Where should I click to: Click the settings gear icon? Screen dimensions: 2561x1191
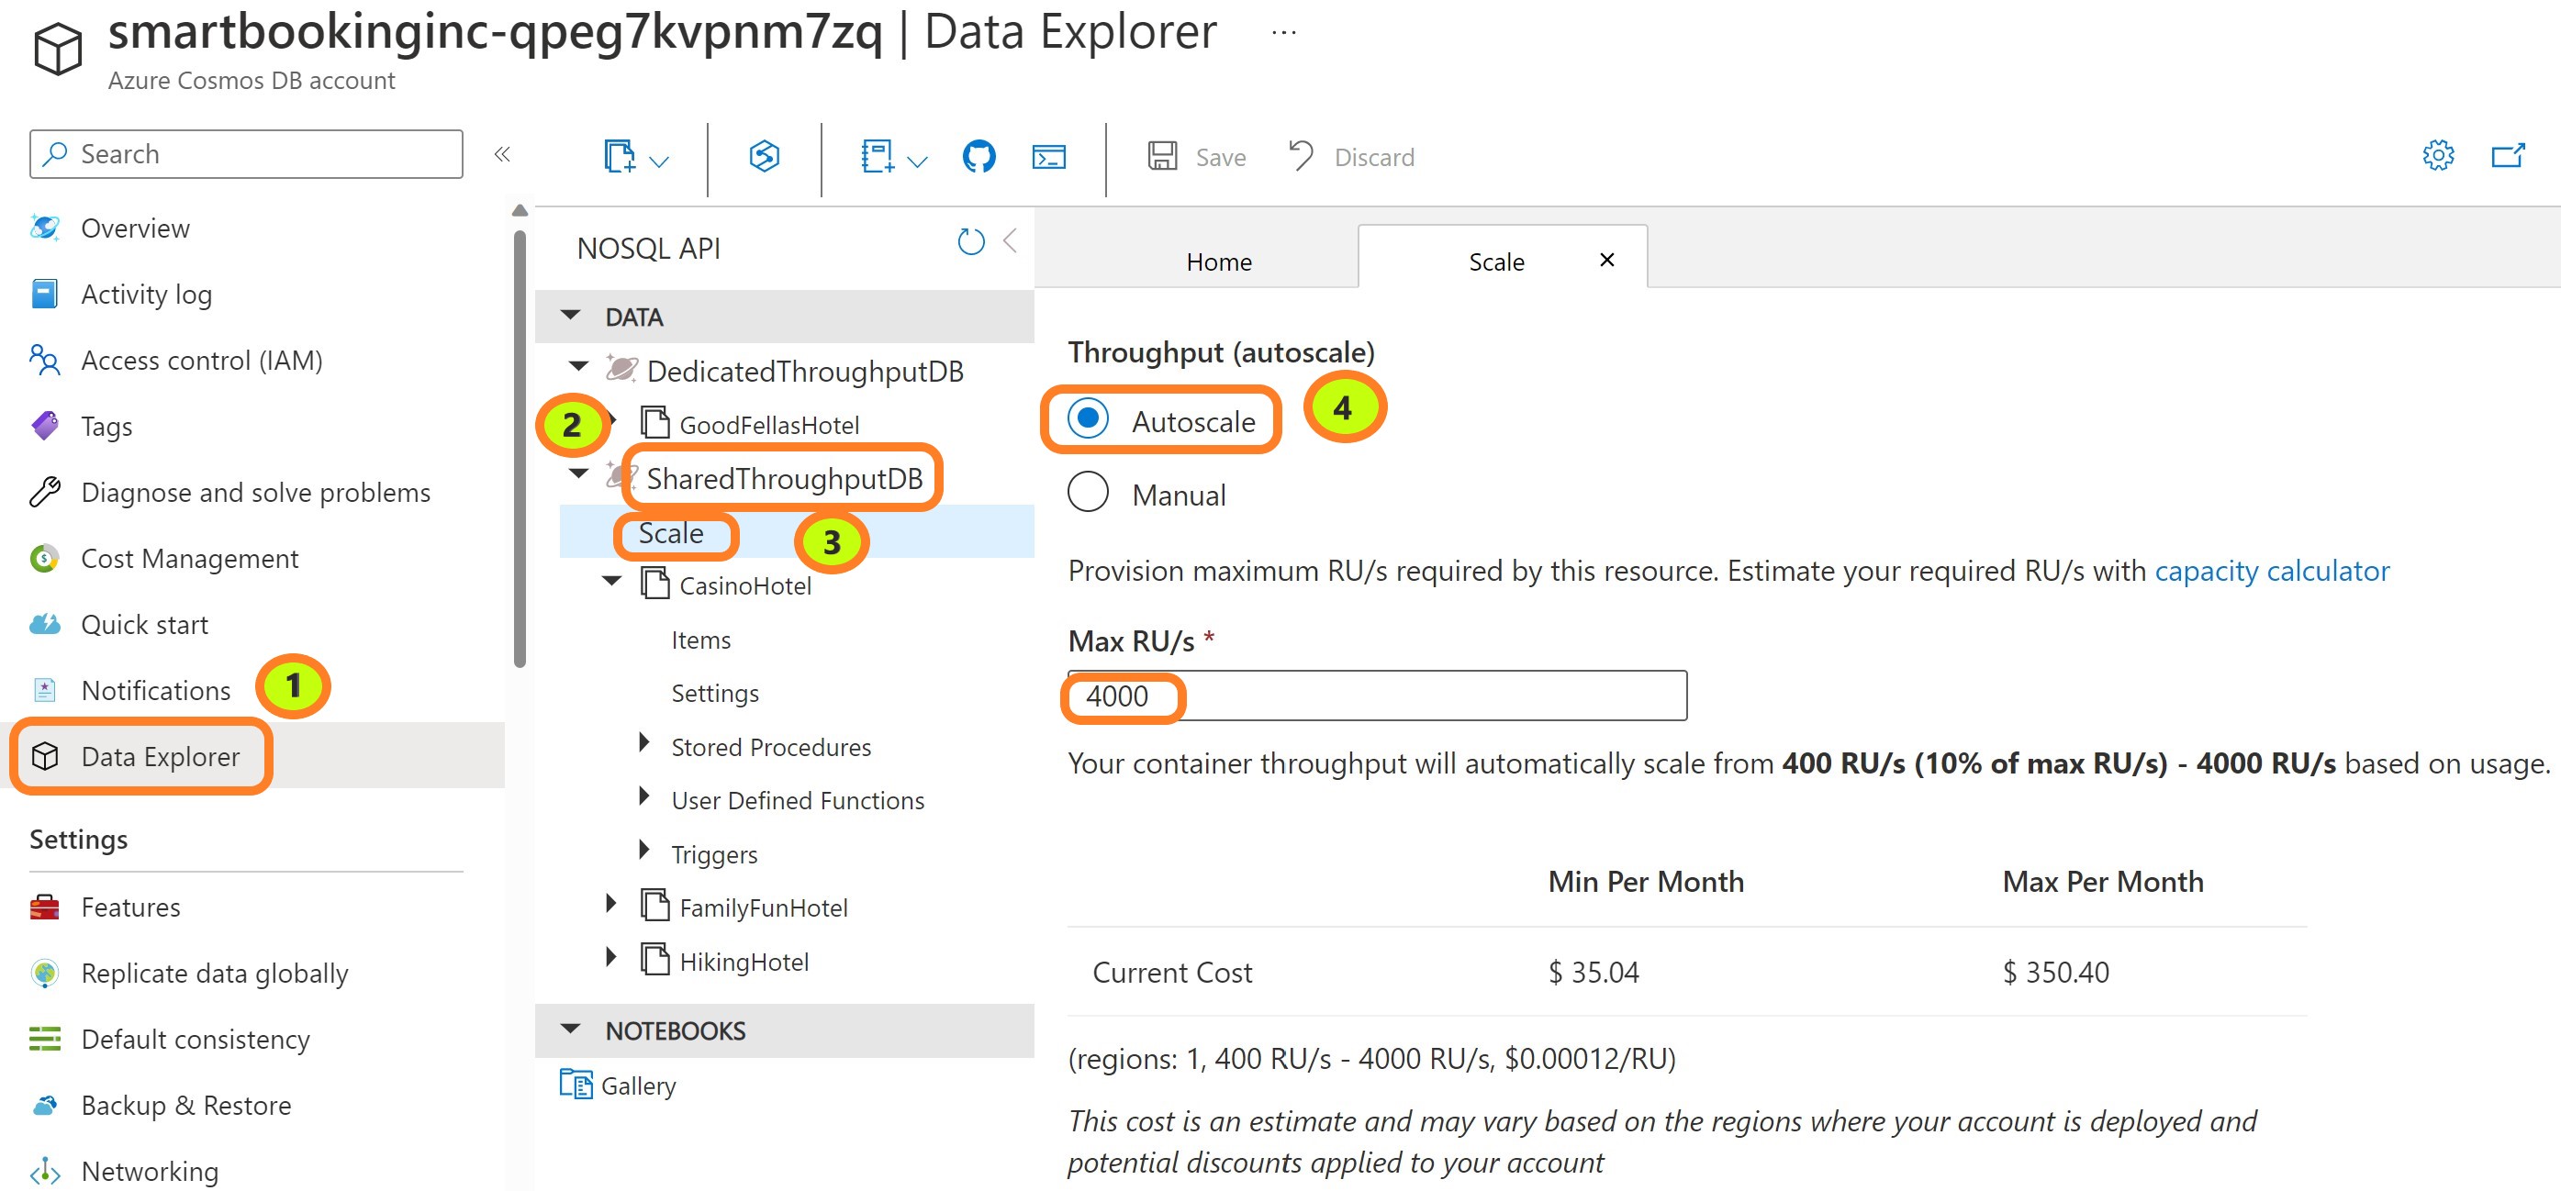(x=2437, y=155)
